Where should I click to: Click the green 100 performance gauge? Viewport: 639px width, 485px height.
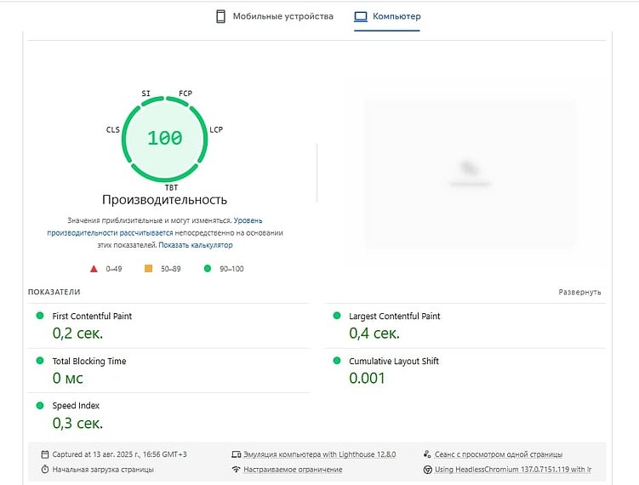pos(164,137)
